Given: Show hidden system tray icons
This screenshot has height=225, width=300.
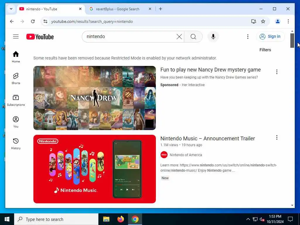Looking at the screenshot, I should pos(248,219).
